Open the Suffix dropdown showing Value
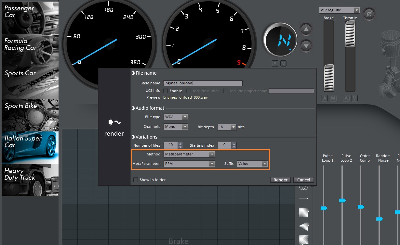 click(252, 164)
